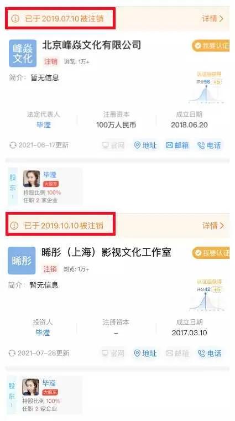235x421 pixels.
Task: Open 详情 for the 2019.07.10 cancellation notice
Action: (x=213, y=18)
